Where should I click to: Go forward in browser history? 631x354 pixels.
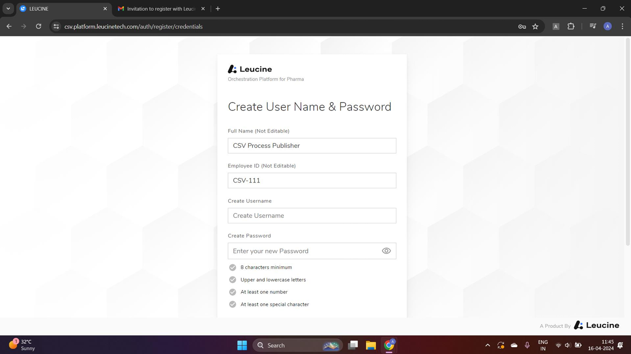(x=24, y=27)
